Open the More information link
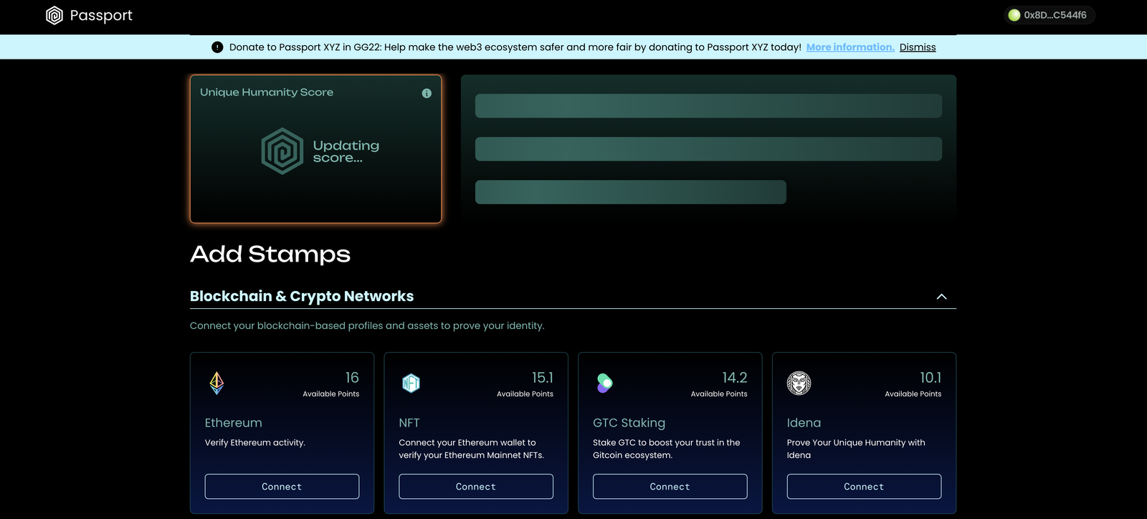The height and width of the screenshot is (519, 1147). pyautogui.click(x=850, y=47)
